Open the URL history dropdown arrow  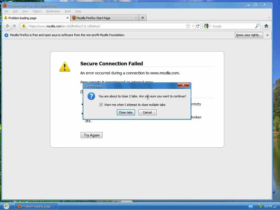point(193,26)
